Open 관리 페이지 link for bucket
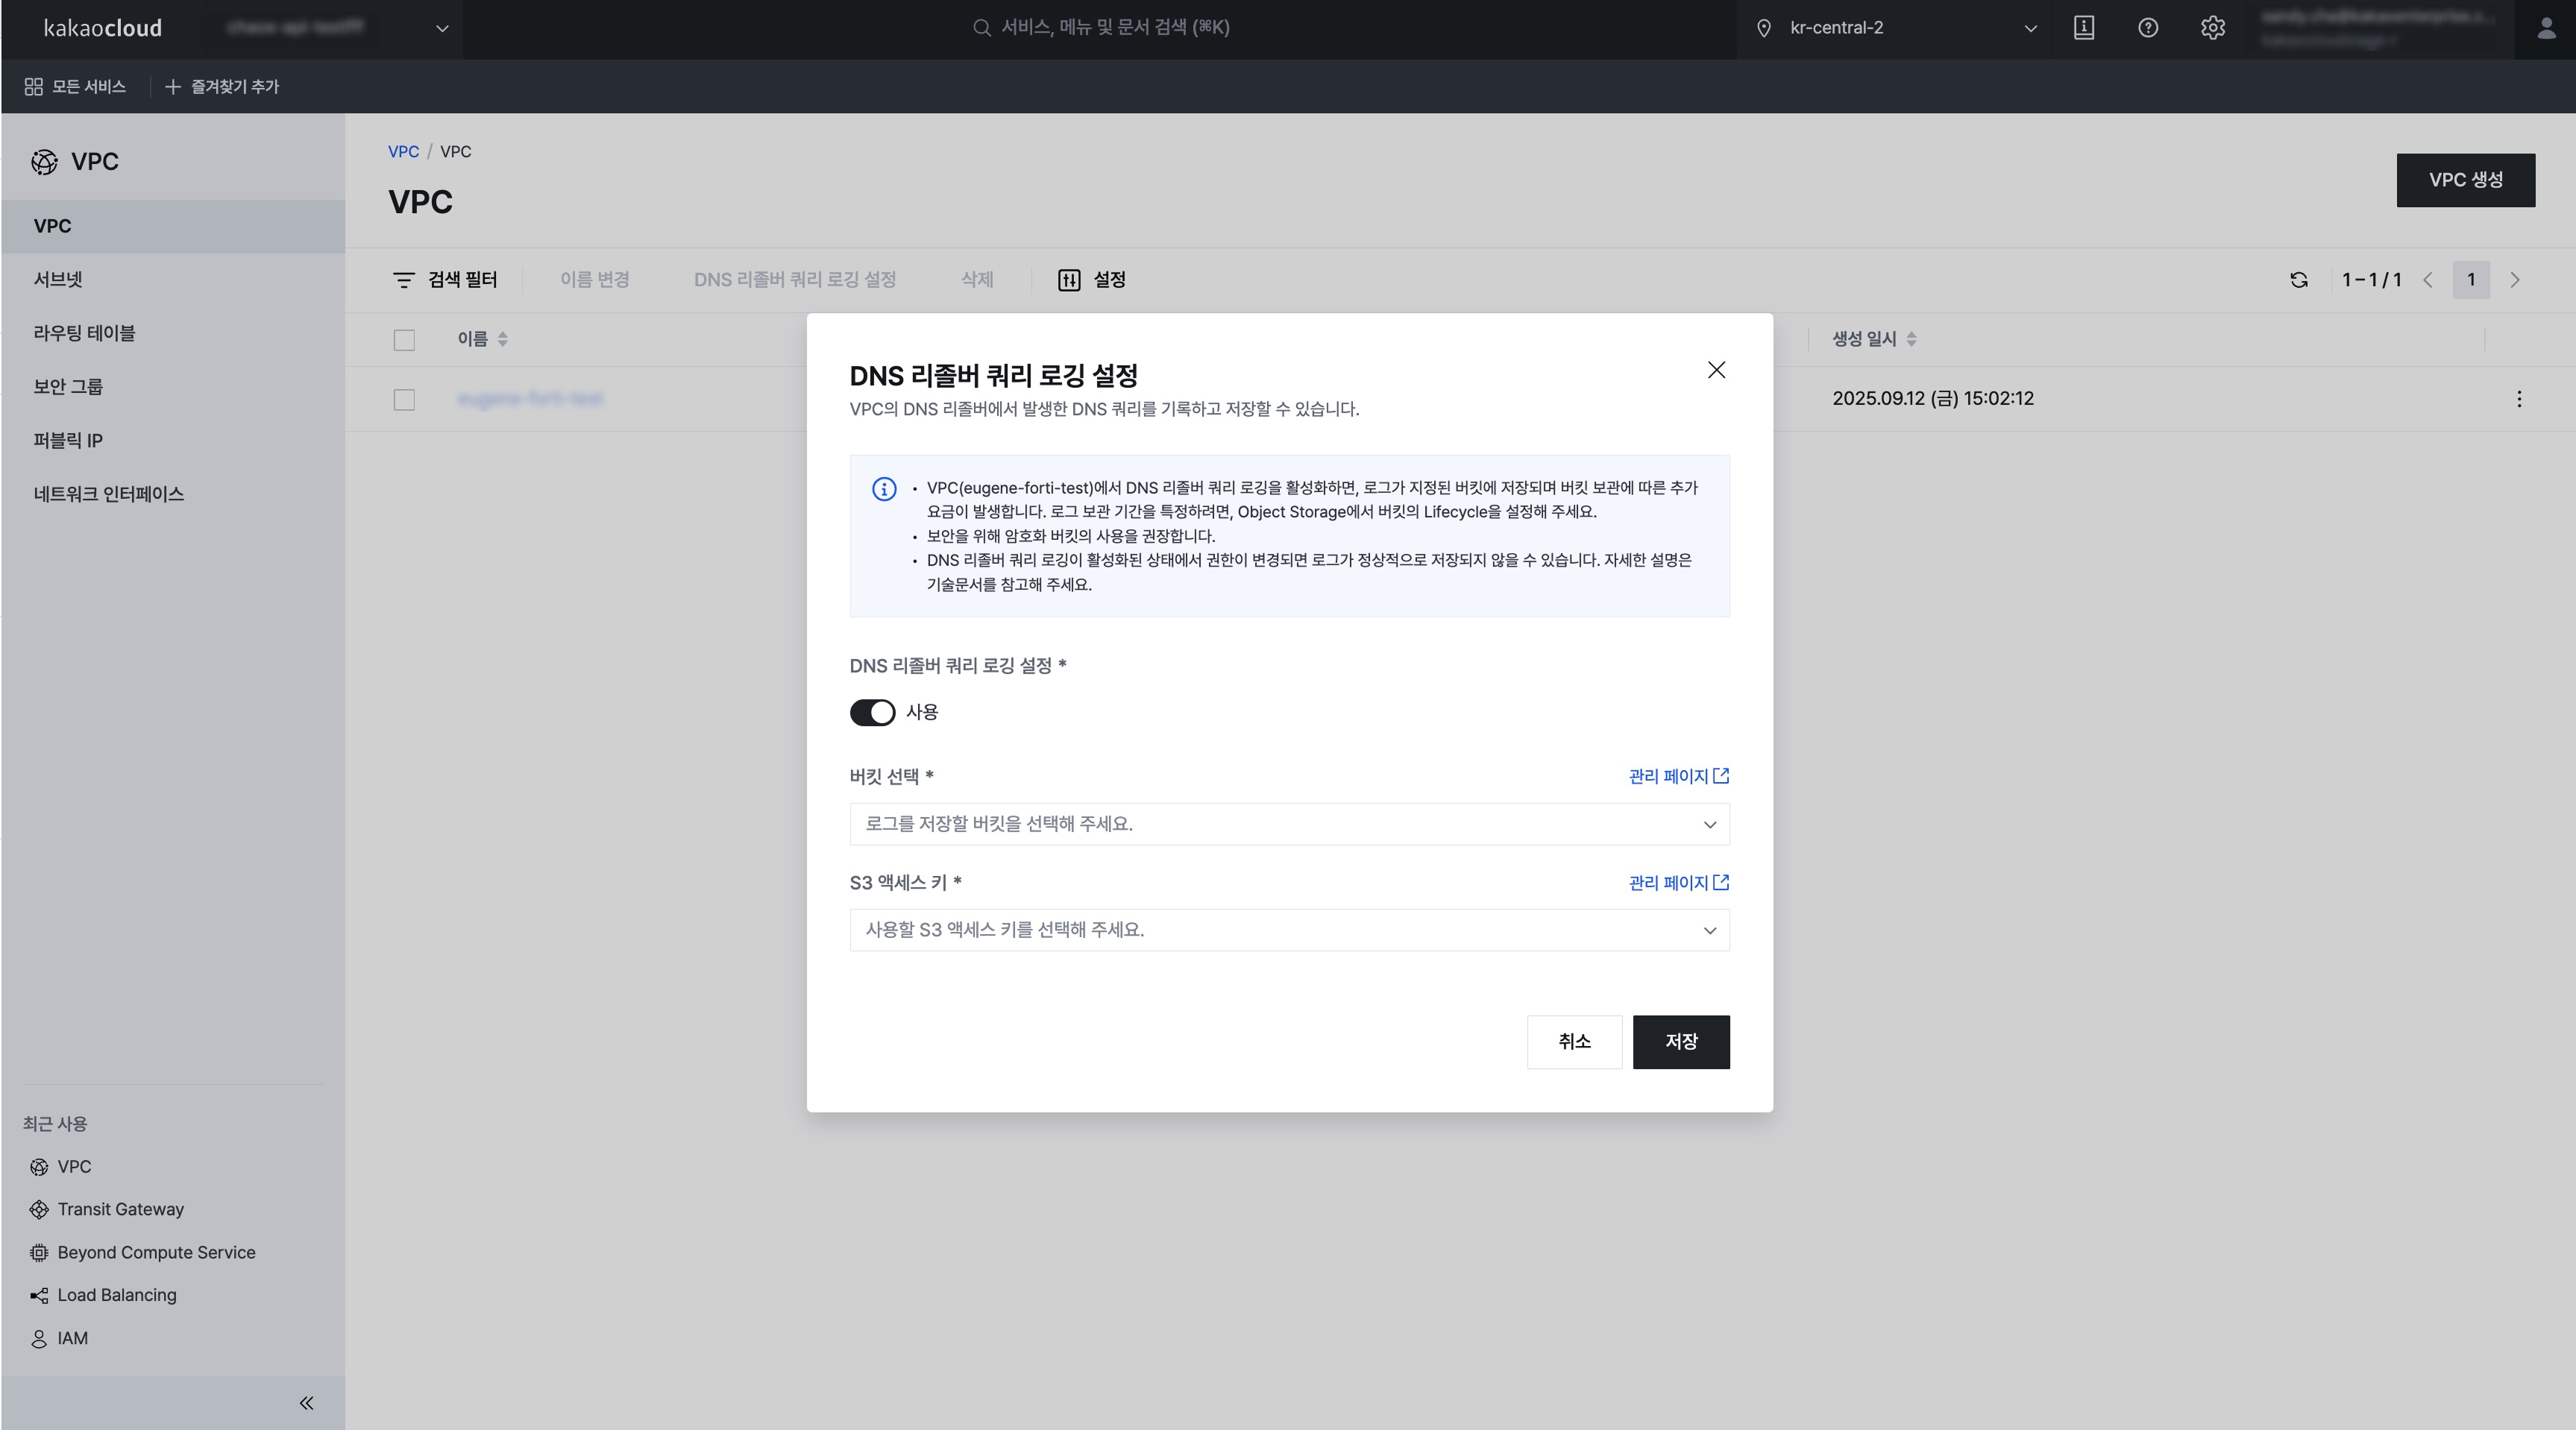Image resolution: width=2576 pixels, height=1430 pixels. click(x=1676, y=776)
